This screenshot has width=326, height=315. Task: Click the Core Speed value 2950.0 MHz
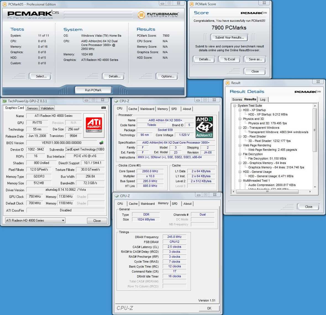(150, 171)
